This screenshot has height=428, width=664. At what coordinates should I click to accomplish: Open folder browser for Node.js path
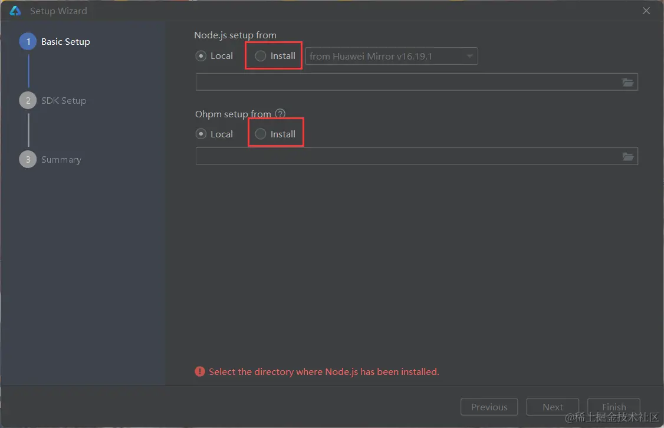click(627, 82)
